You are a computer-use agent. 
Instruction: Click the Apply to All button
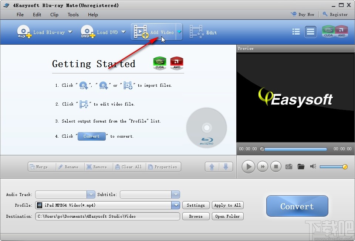(x=227, y=205)
